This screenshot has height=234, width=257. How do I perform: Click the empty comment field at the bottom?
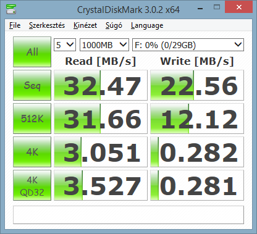[x=128, y=215]
